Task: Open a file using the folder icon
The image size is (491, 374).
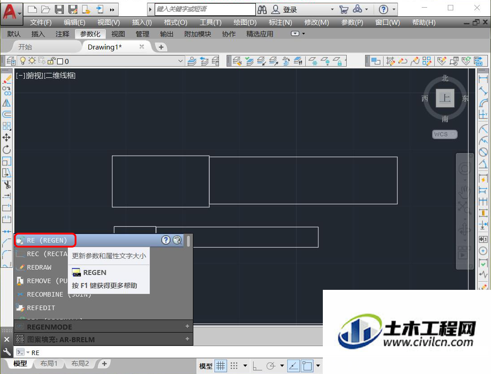Action: 46,9
